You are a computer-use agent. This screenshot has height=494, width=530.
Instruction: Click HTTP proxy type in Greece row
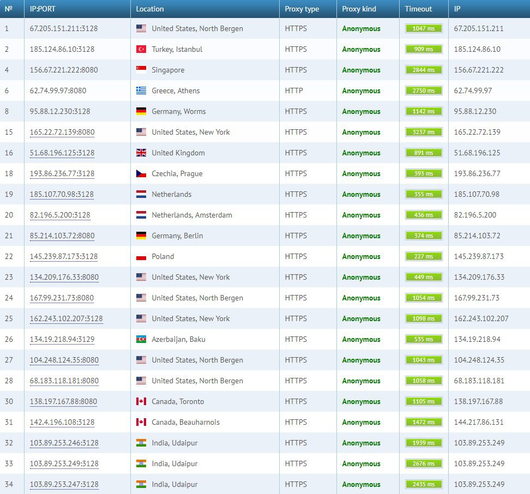point(294,91)
